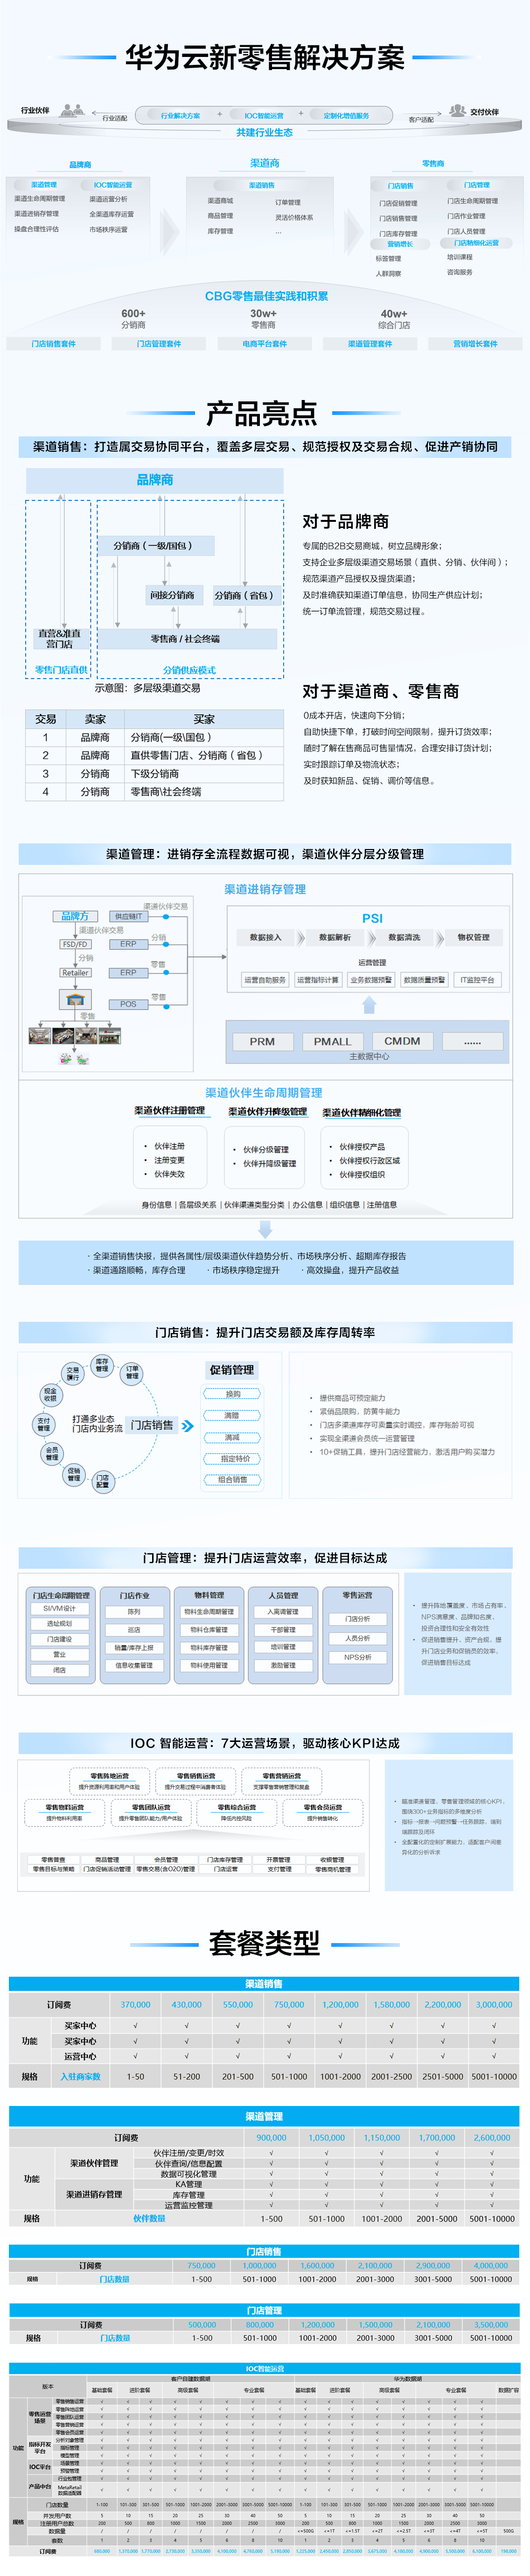
Task: Click 分销供应模式 label
Action: [x=189, y=670]
